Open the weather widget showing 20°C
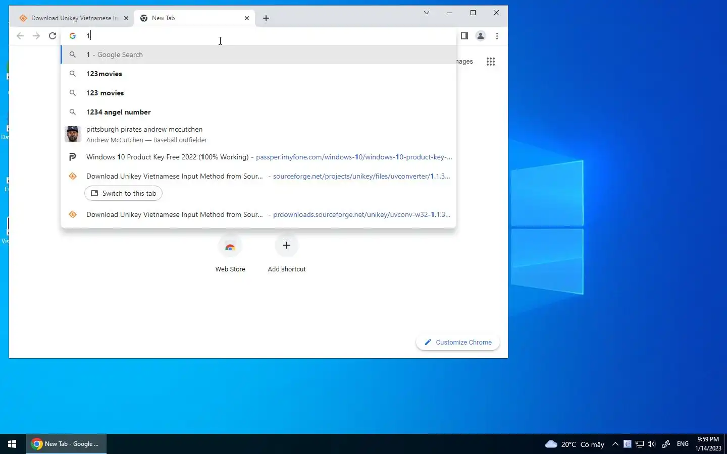 click(575, 444)
